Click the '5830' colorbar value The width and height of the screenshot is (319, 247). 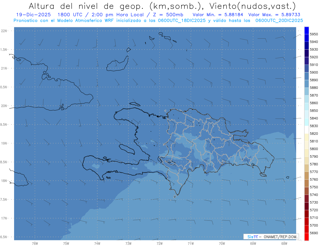pyautogui.click(x=314, y=126)
